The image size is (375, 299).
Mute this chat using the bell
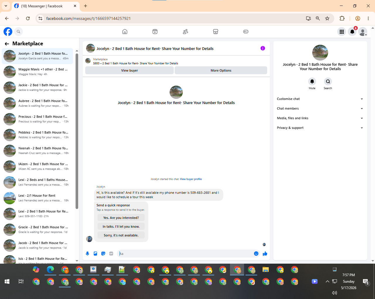(312, 81)
